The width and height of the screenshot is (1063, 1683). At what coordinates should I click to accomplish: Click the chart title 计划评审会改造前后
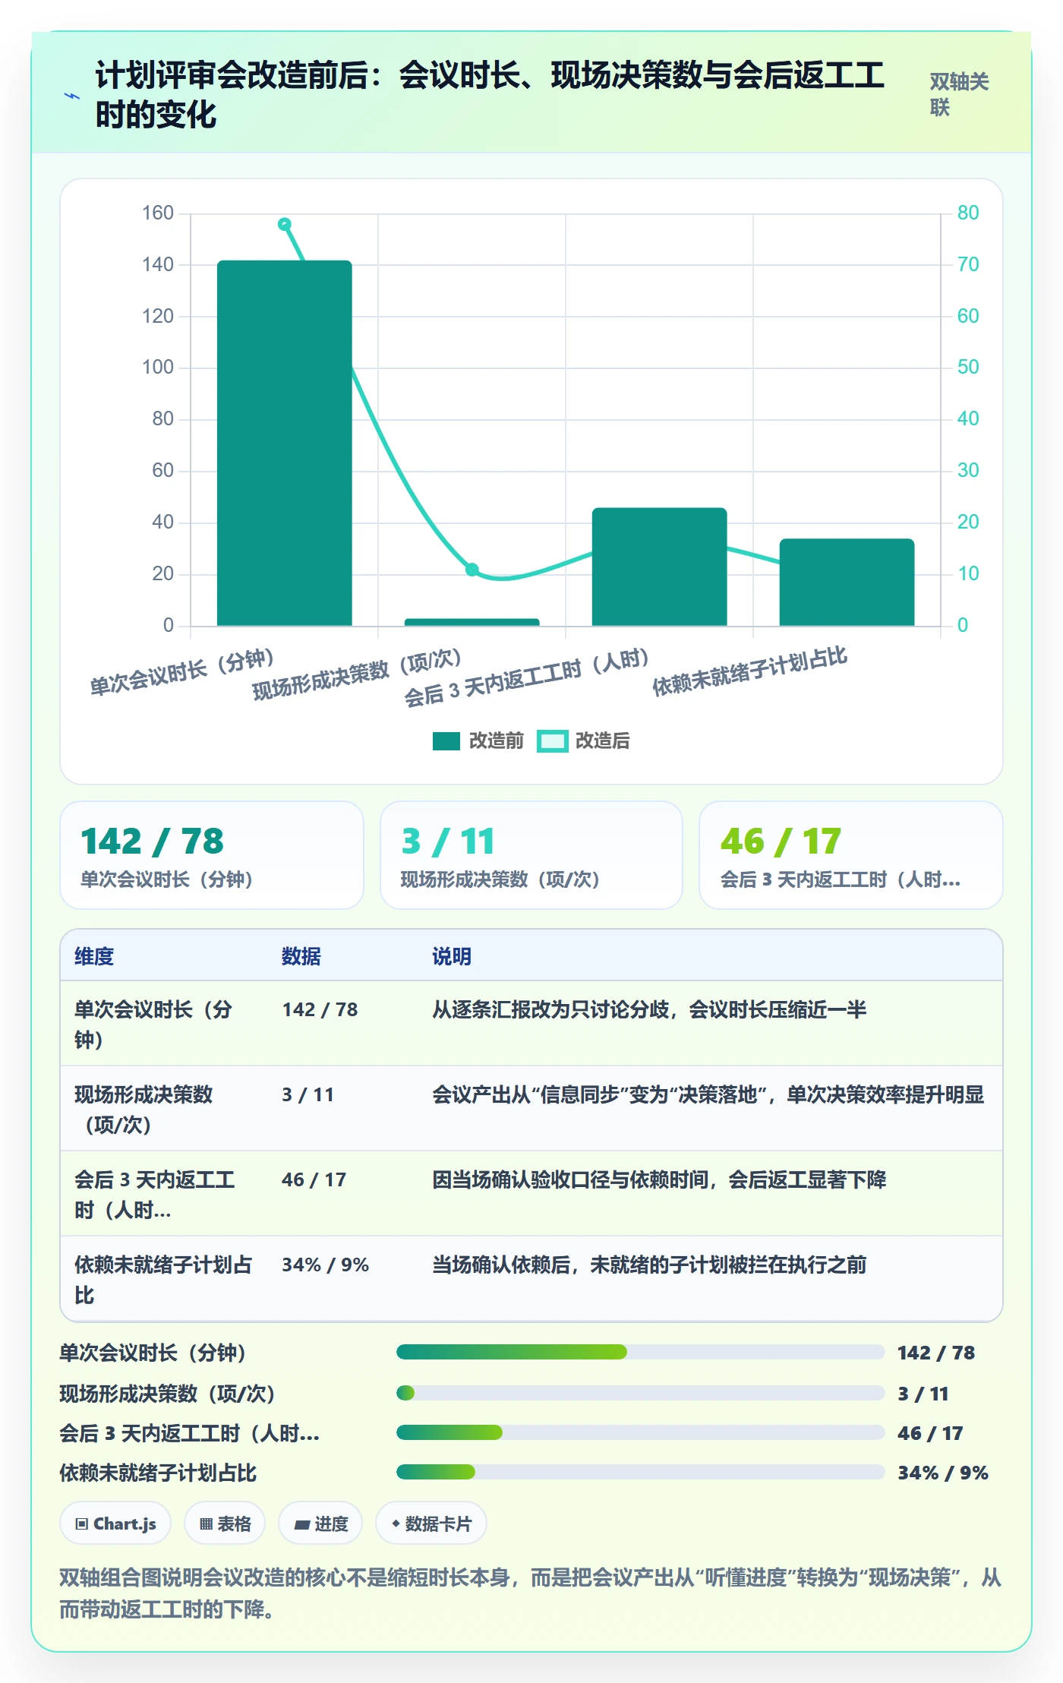490,95
